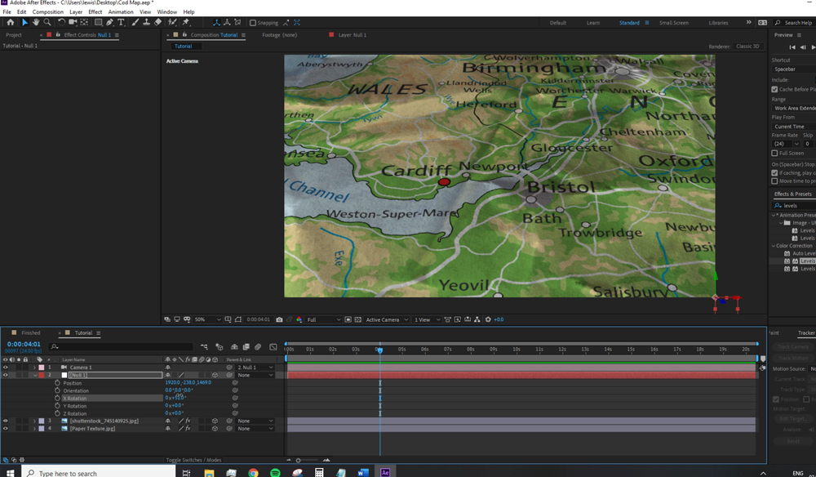Image resolution: width=816 pixels, height=477 pixels.
Task: Open the magnification ratio 50% dropdown
Action: pos(207,319)
